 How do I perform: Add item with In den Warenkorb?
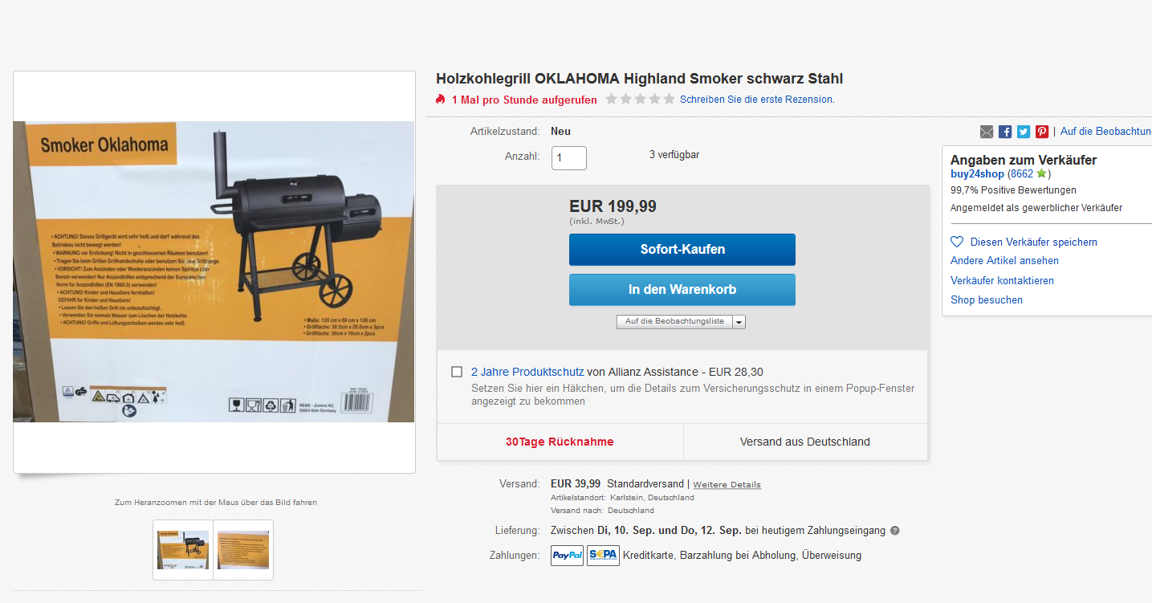tap(682, 290)
